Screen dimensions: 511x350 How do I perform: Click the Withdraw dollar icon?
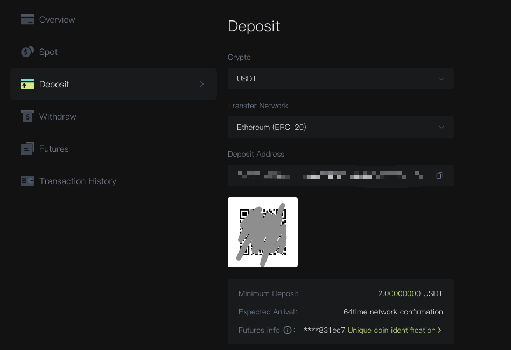point(27,116)
